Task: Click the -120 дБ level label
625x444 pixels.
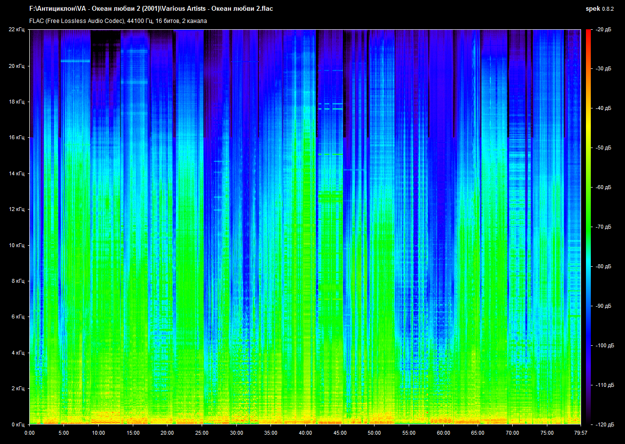Action: pyautogui.click(x=604, y=424)
